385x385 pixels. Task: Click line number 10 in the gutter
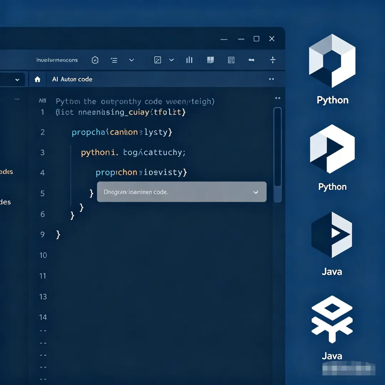43,255
